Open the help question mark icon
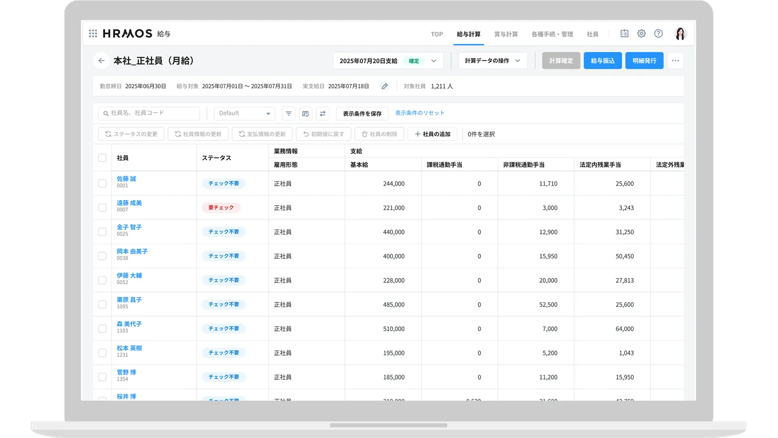 pyautogui.click(x=658, y=33)
